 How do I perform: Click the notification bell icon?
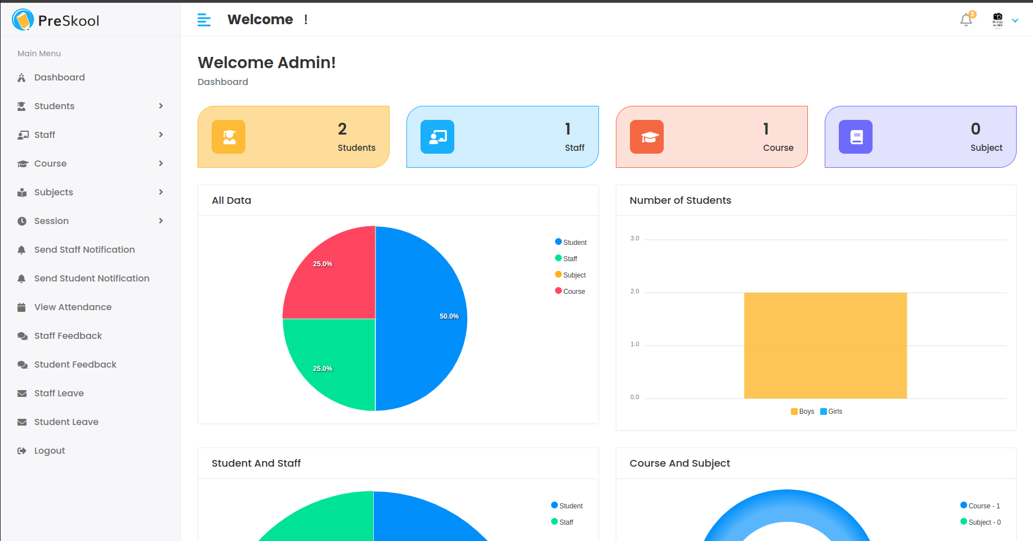(966, 19)
